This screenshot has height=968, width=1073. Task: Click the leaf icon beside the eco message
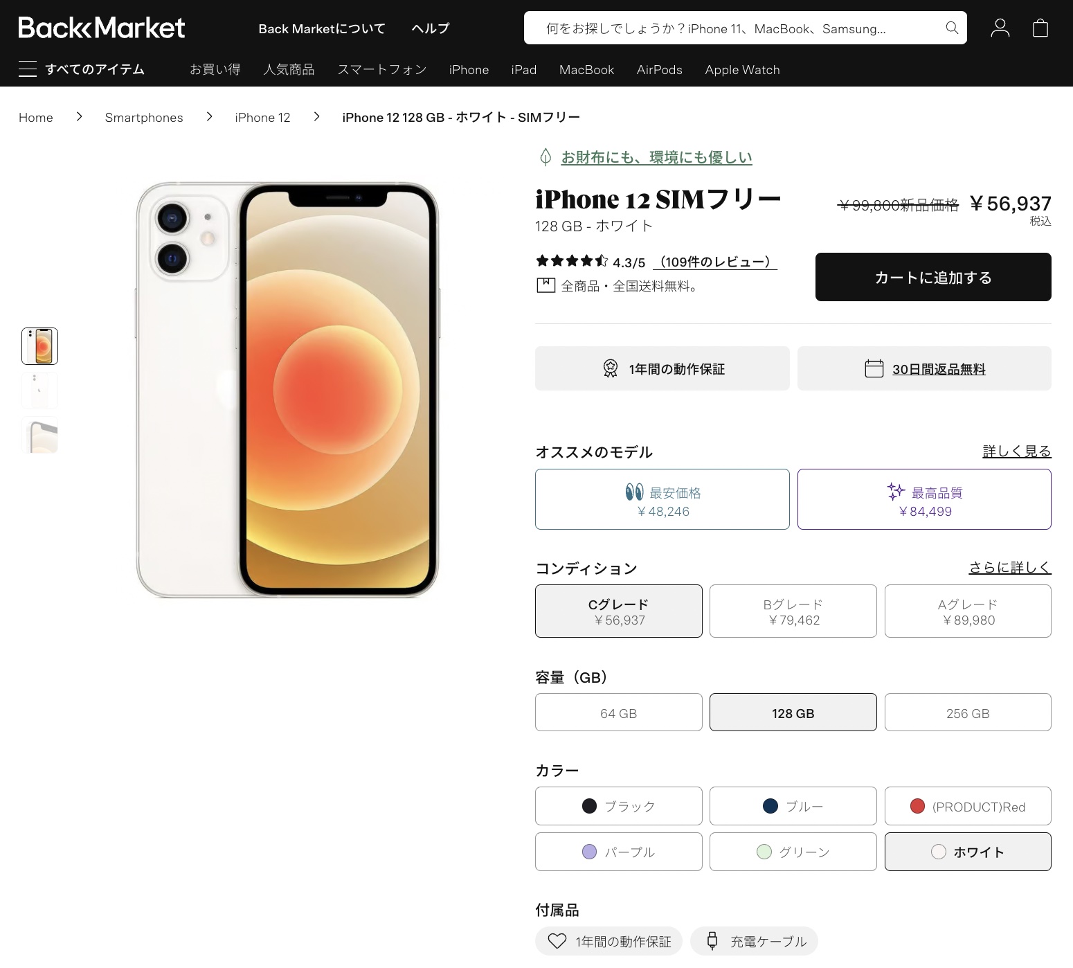click(545, 157)
